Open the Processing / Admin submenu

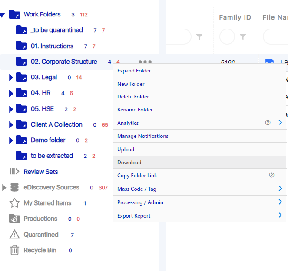[x=199, y=202]
